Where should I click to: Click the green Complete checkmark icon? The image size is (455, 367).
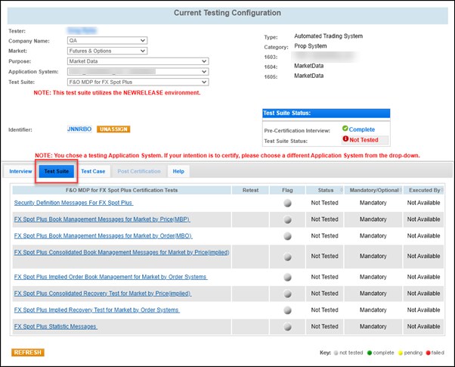[345, 129]
